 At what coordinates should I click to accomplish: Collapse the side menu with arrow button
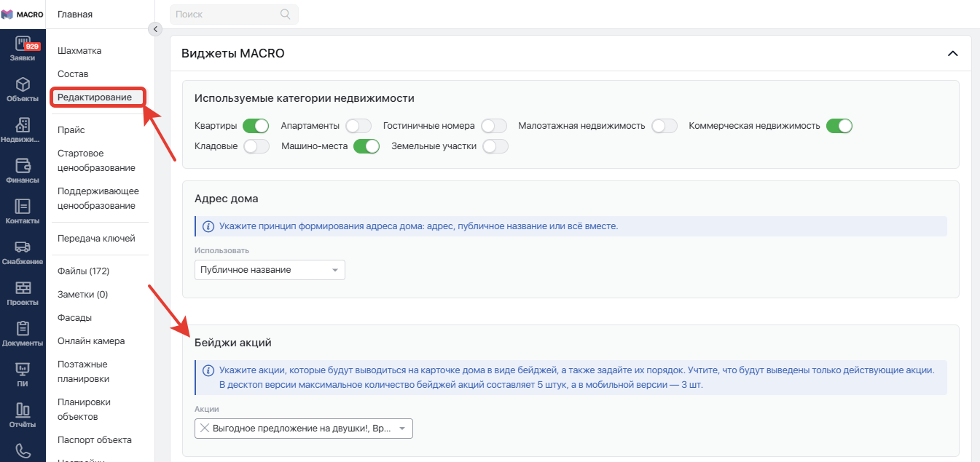coord(154,29)
